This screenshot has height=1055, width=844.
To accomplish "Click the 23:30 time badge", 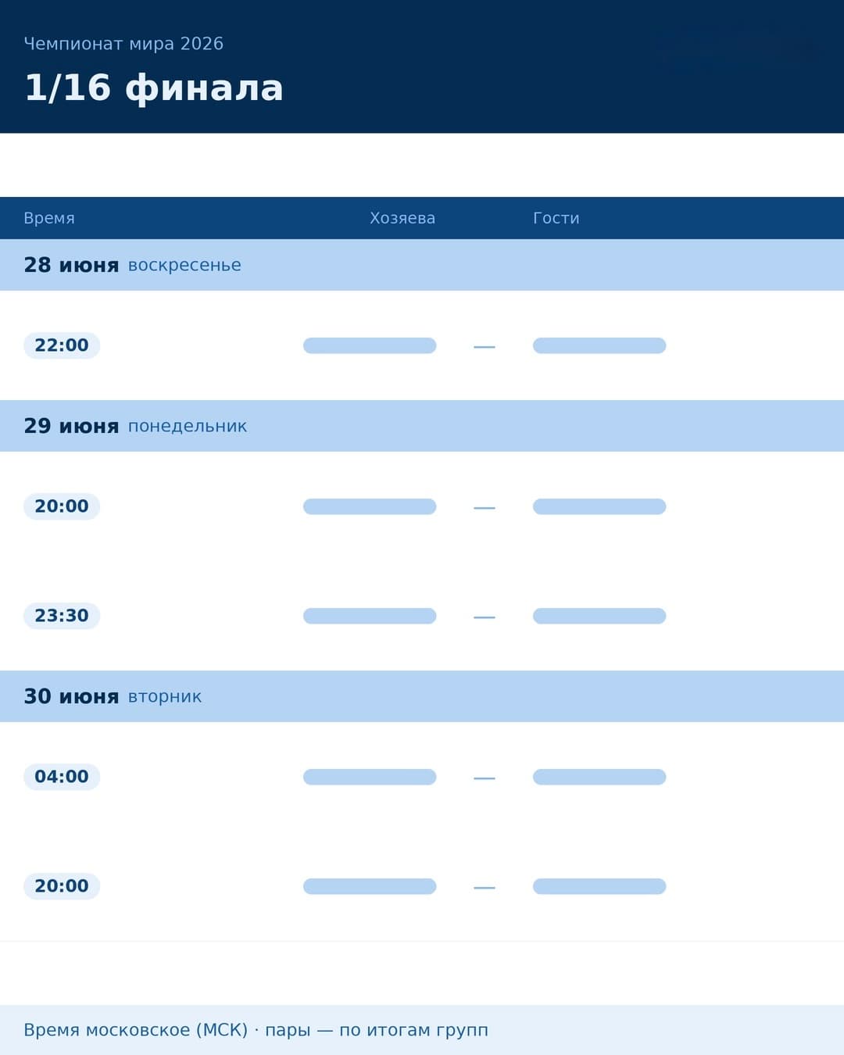I will click(x=62, y=616).
